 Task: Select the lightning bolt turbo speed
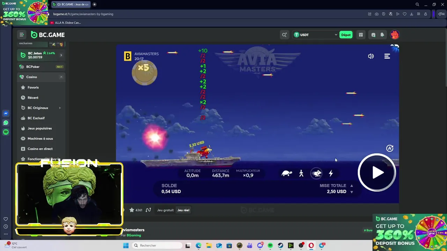click(331, 173)
